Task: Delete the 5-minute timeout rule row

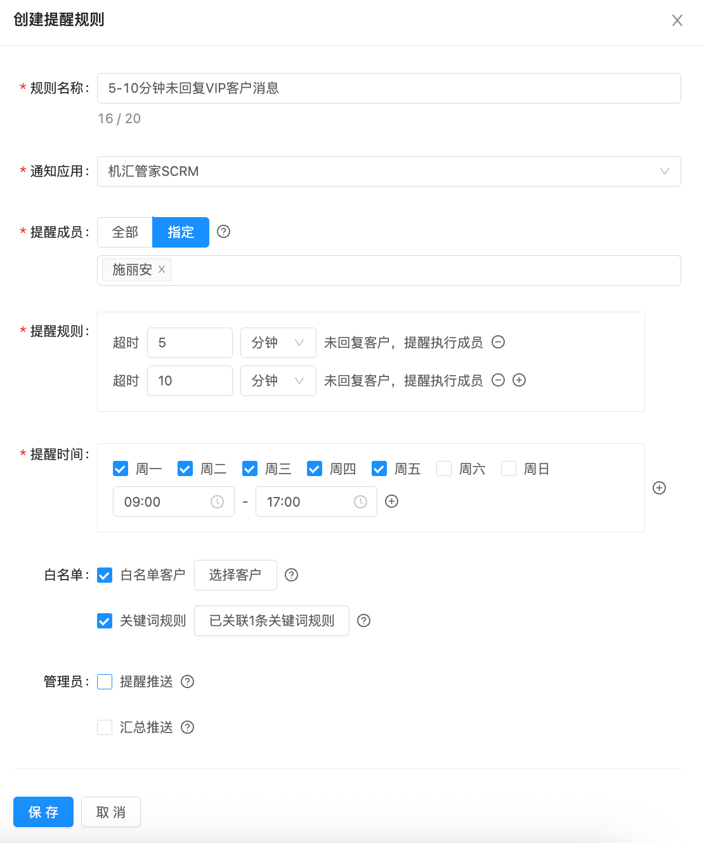Action: (499, 342)
